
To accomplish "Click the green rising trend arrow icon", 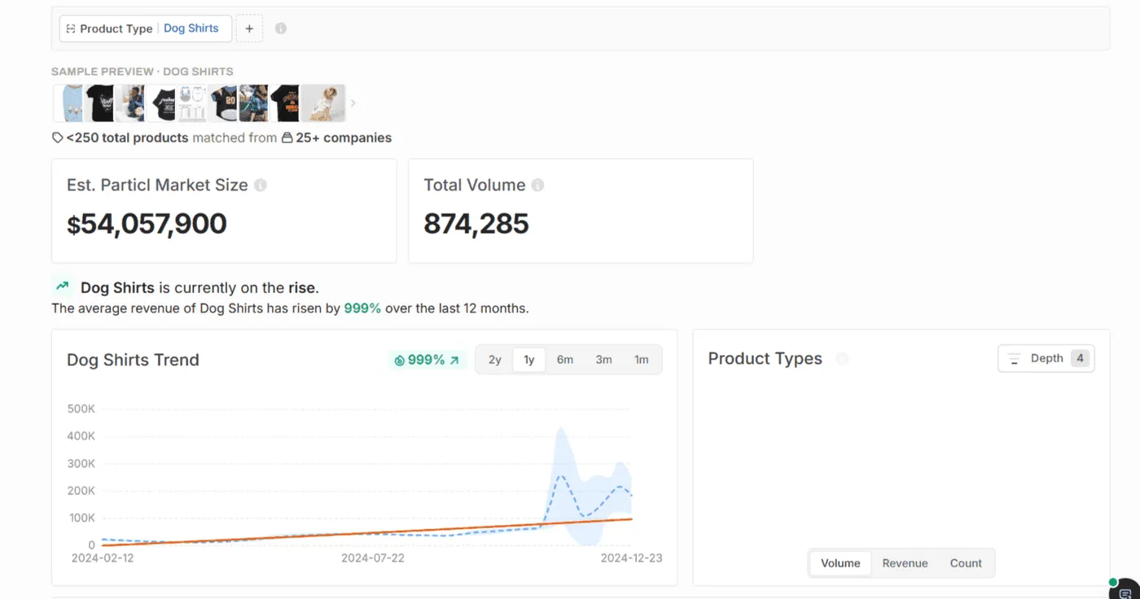I will [62, 286].
